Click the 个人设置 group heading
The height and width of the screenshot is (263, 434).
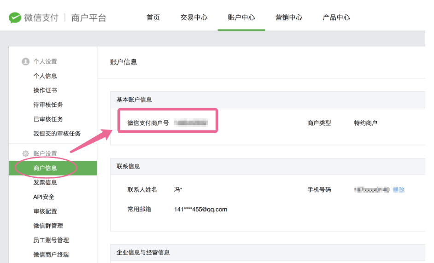[45, 61]
